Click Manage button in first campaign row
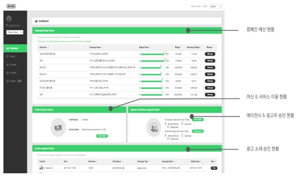 click(x=210, y=54)
